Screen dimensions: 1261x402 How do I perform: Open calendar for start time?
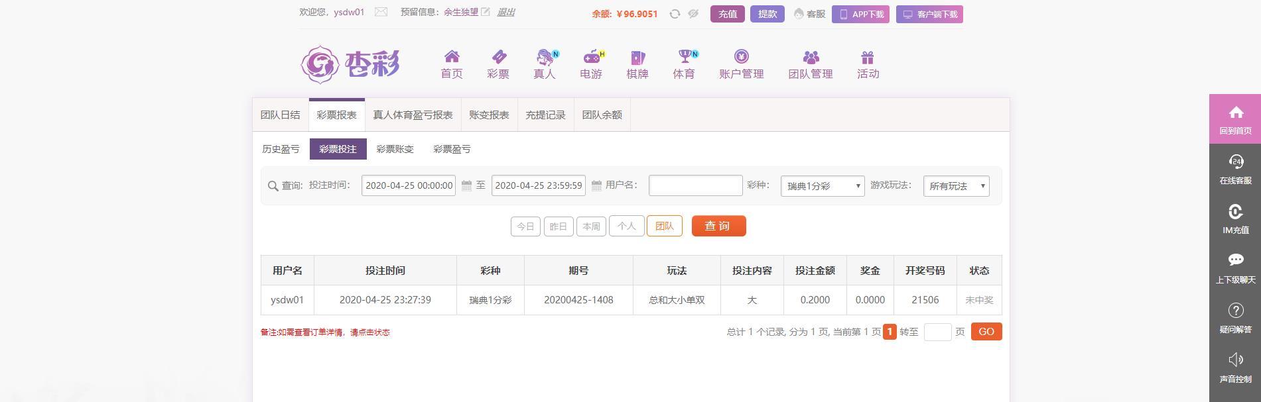466,185
